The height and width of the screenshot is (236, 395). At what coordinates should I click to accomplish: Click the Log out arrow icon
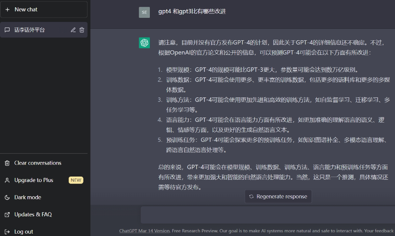tap(7, 232)
